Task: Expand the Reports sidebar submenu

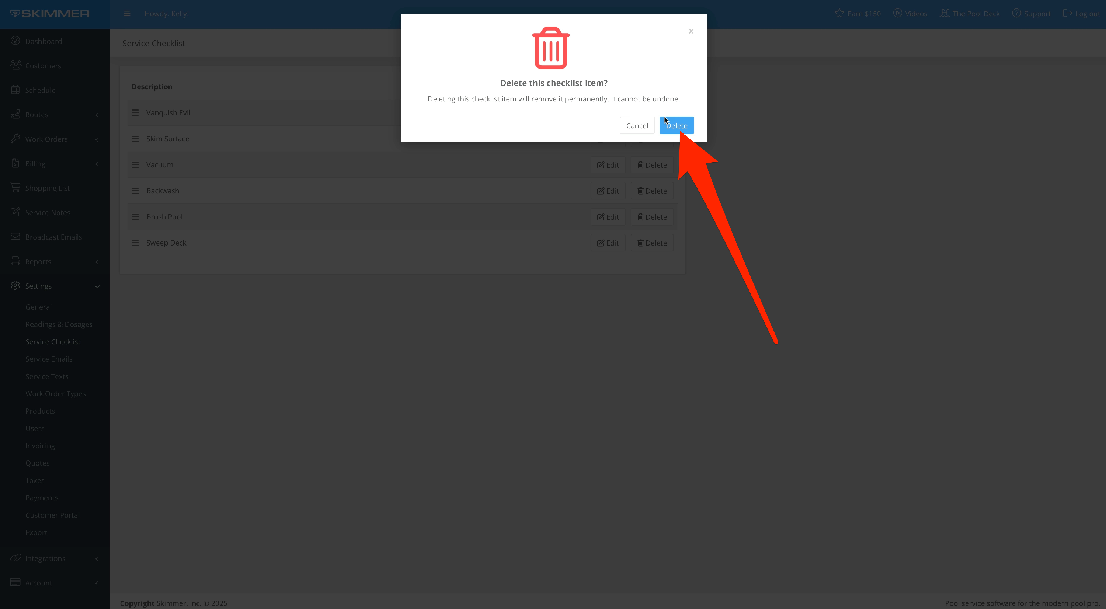Action: (x=97, y=261)
